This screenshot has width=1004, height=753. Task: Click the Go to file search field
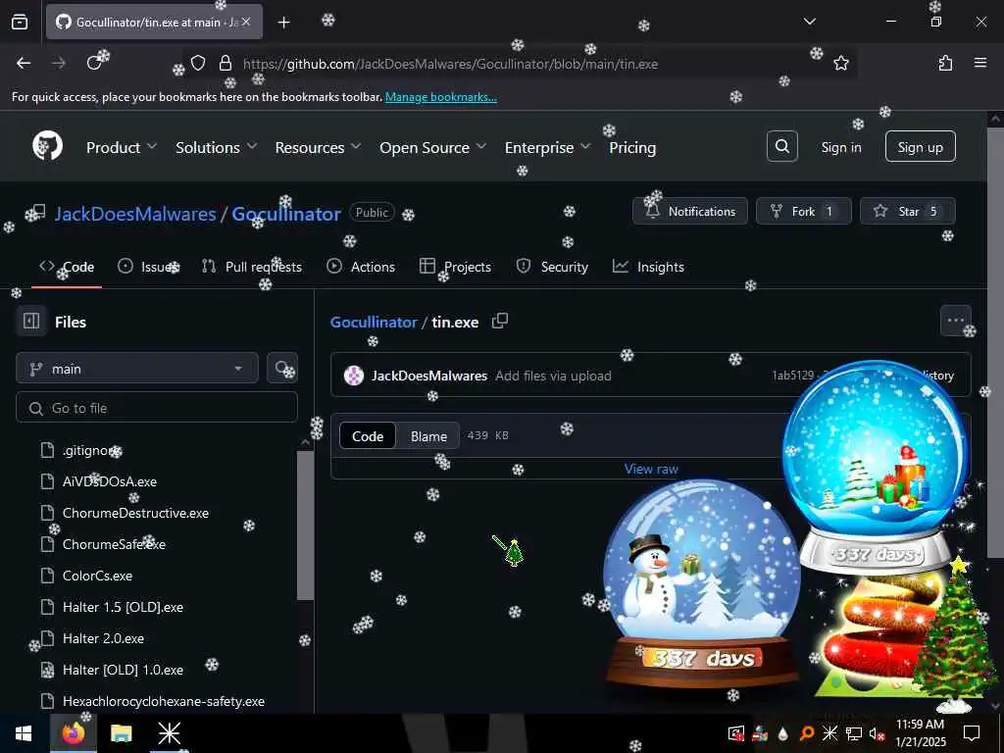(x=157, y=407)
